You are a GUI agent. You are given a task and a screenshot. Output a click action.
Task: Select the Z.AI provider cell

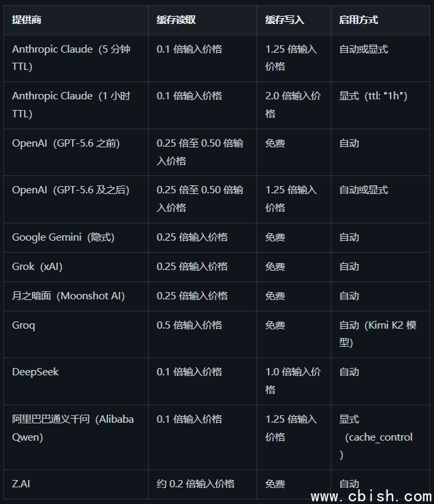[75, 484]
